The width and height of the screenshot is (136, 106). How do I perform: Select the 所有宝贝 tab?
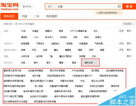[9, 16]
